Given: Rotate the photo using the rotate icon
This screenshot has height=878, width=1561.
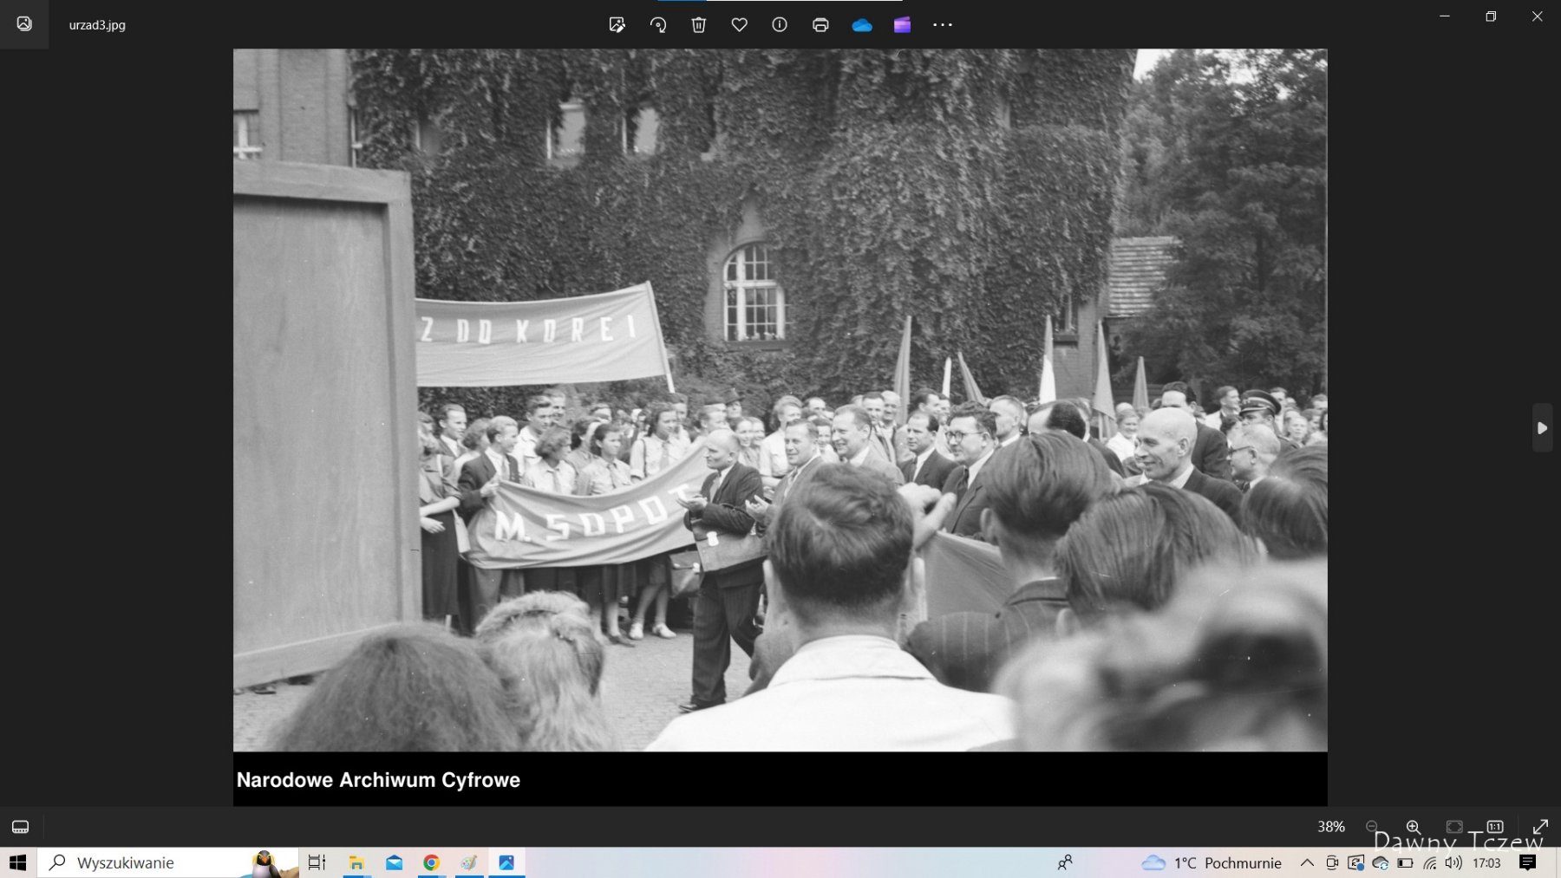Looking at the screenshot, I should (658, 25).
